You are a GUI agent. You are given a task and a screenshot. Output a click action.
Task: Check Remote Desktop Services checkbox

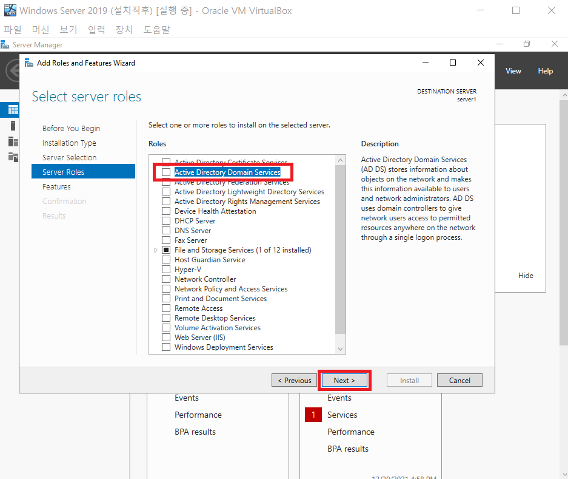[166, 318]
